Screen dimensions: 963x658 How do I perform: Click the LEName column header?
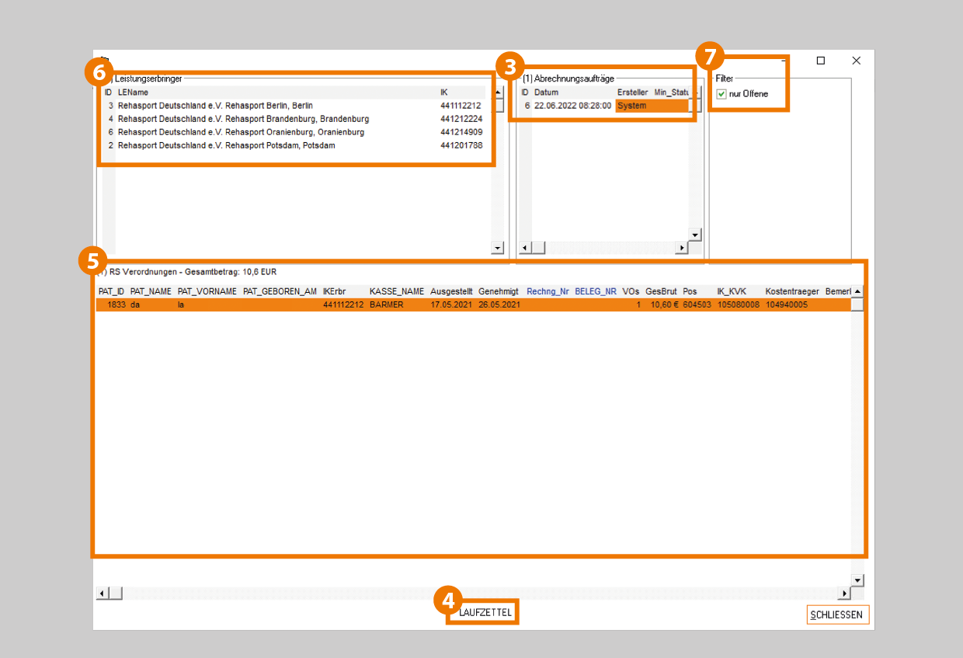[133, 92]
